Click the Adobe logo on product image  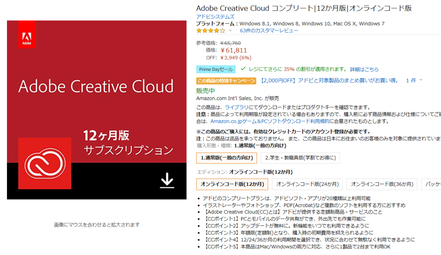tap(27, 34)
